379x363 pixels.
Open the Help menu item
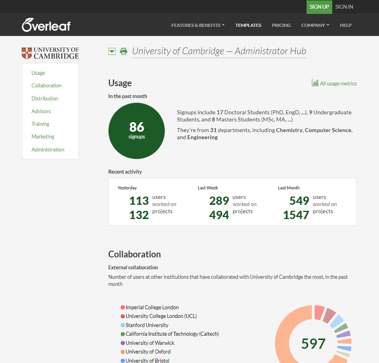(x=346, y=25)
